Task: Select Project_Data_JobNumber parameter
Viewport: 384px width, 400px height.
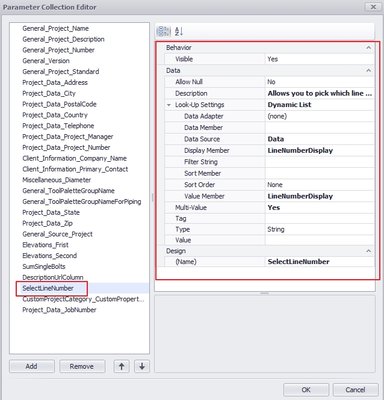Action: pos(60,310)
